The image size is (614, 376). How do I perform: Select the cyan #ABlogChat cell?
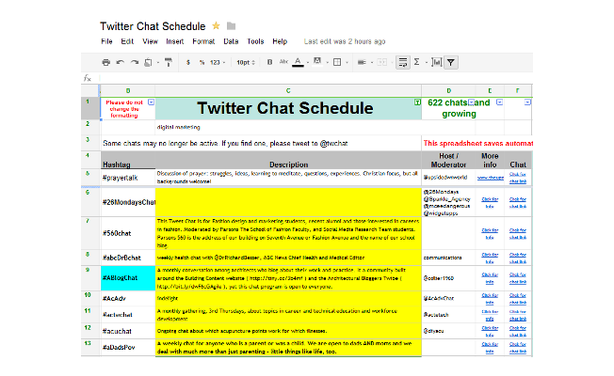pyautogui.click(x=128, y=278)
